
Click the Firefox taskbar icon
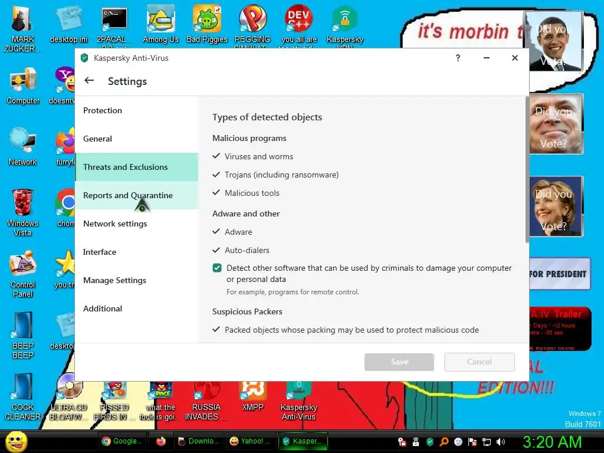tap(161, 441)
